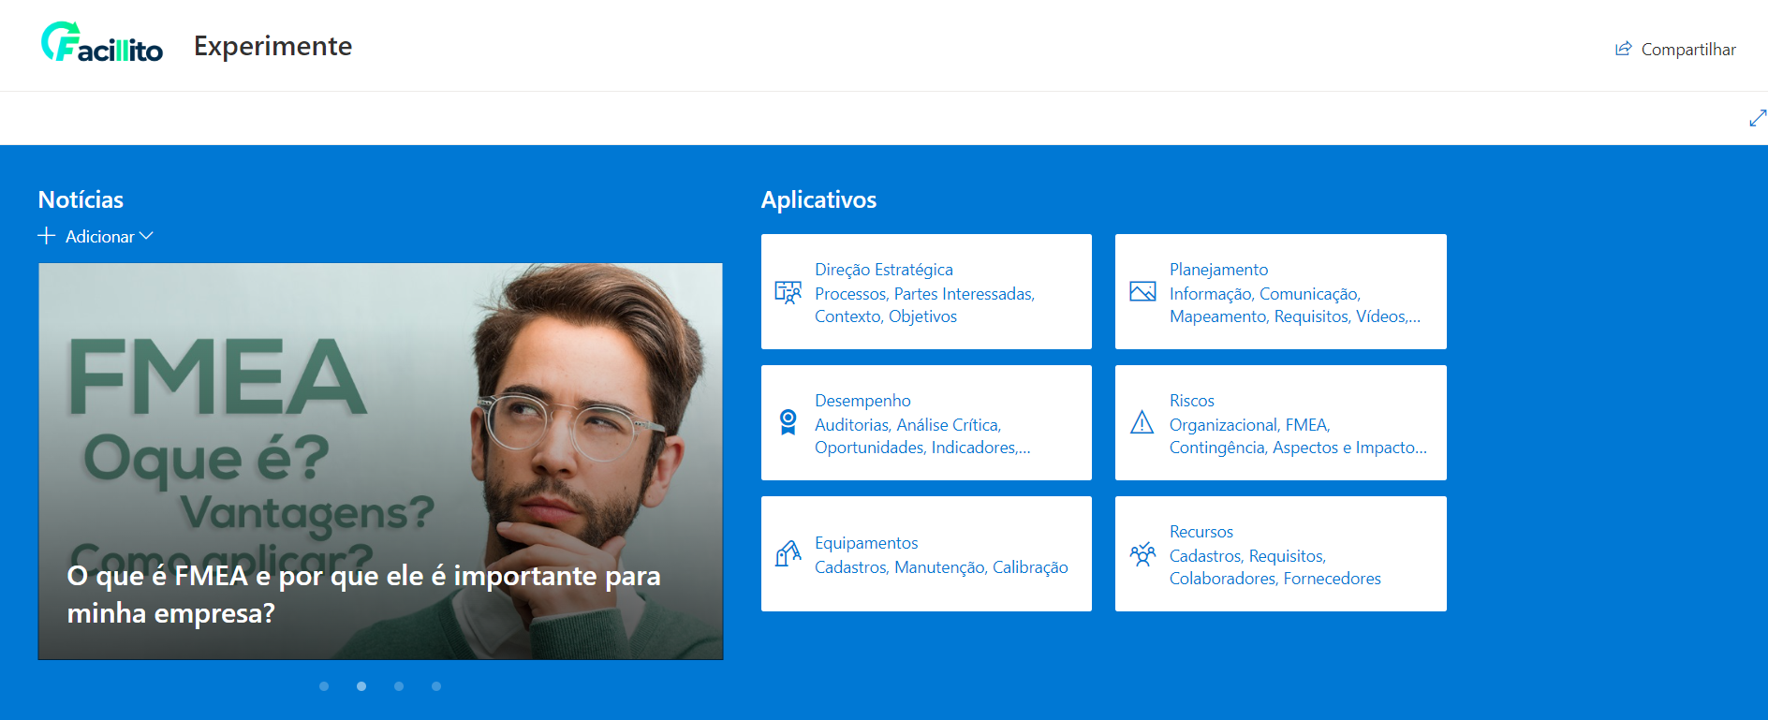Expand the page with the diagonal arrows icon

tap(1758, 118)
